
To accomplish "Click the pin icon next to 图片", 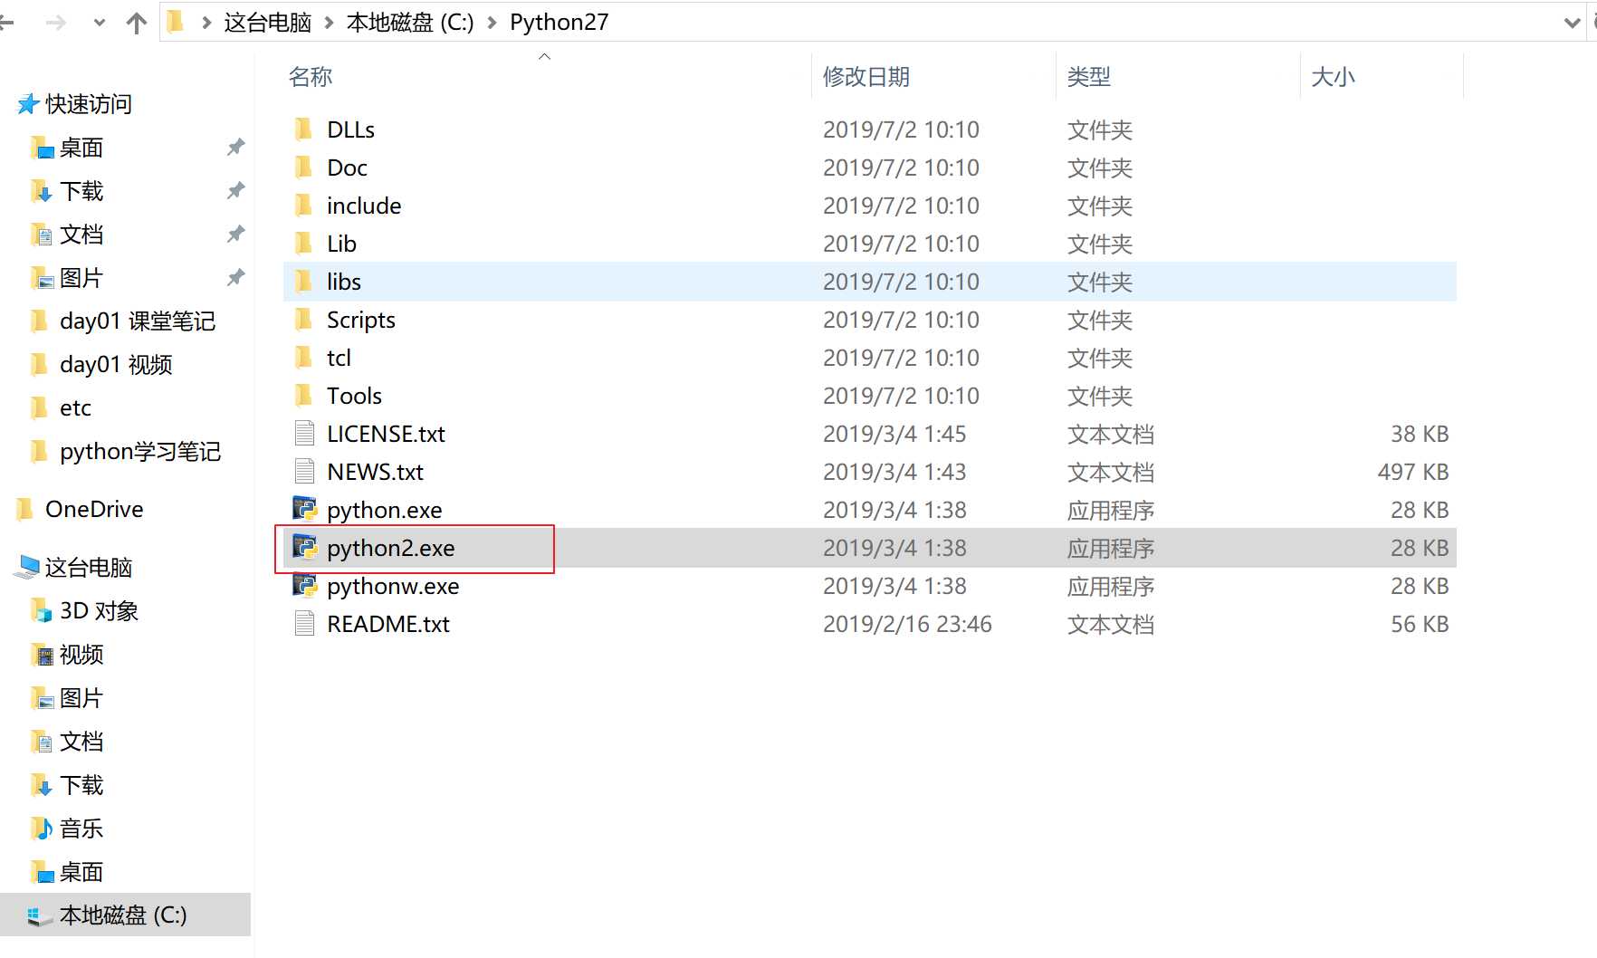I will click(236, 277).
